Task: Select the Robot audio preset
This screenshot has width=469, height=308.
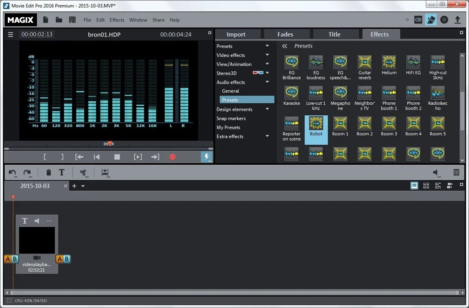Action: click(316, 130)
